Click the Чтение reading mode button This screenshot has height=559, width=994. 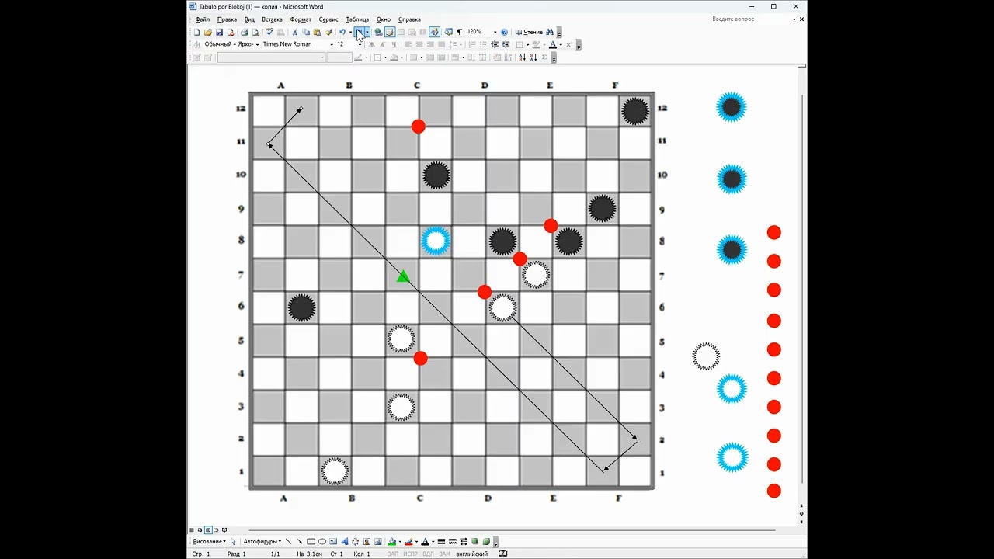tap(529, 32)
